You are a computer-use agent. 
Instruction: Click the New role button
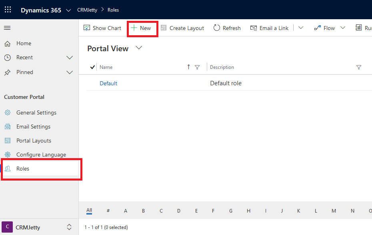[141, 28]
